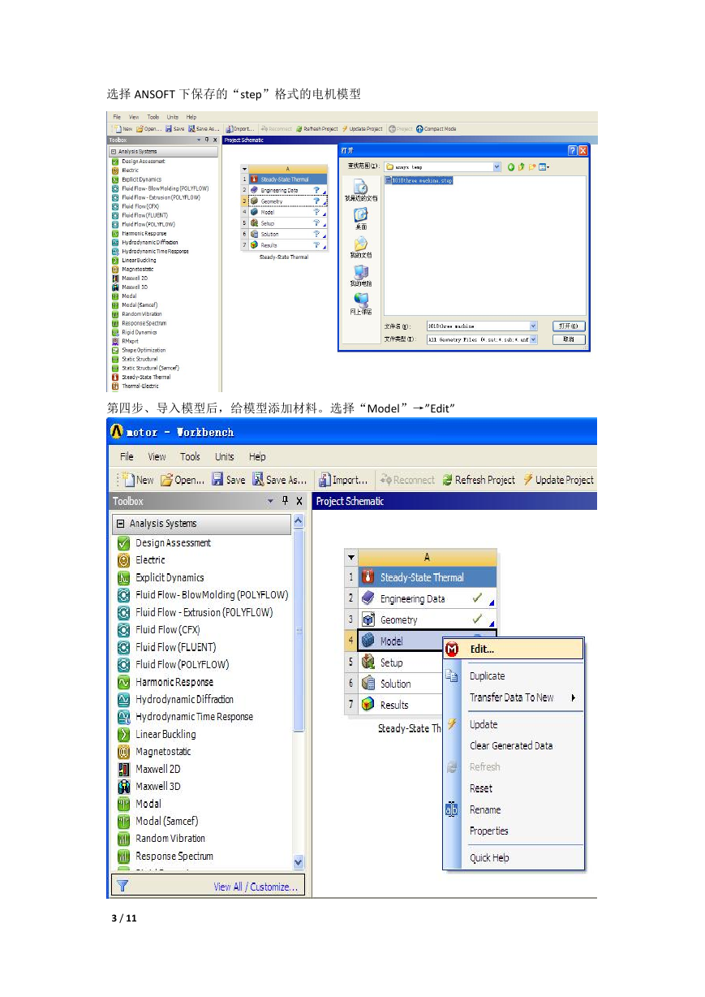The width and height of the screenshot is (705, 997).
Task: Select Random Vibration icon in motor - Workbench Toolbox
Action: (124, 839)
